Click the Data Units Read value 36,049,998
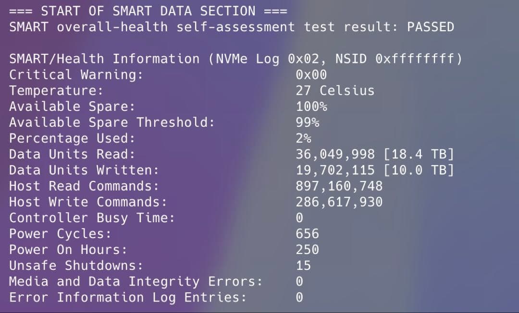Screen dimensions: 519x313 (335, 154)
